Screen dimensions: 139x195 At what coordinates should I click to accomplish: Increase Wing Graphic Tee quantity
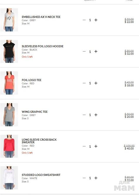(x=96, y=115)
